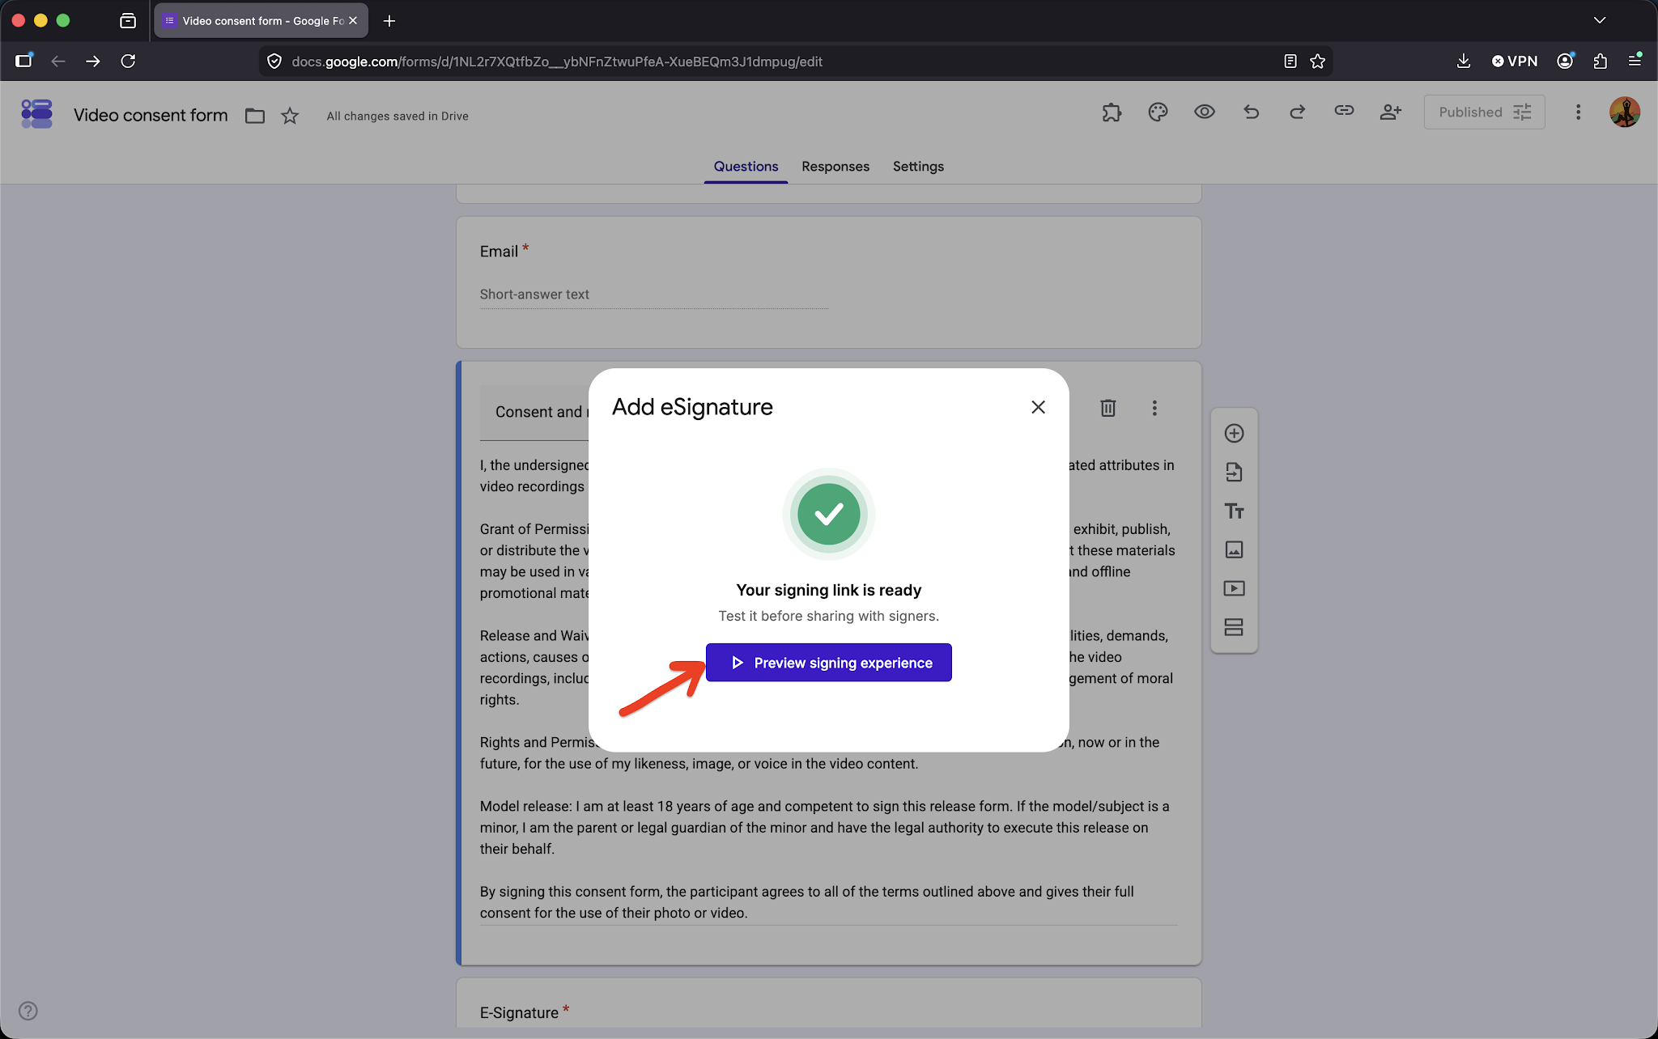Screen dimensions: 1658x1039
Task: Redo the last change
Action: pyautogui.click(x=1298, y=112)
